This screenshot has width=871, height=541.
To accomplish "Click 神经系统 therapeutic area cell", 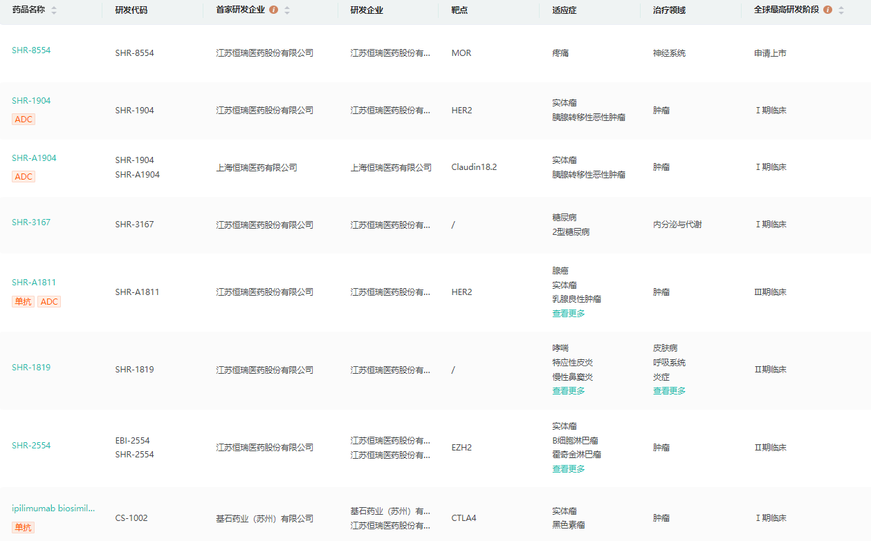I will point(670,53).
